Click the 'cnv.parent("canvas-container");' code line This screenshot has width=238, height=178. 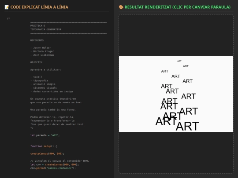[53, 168]
